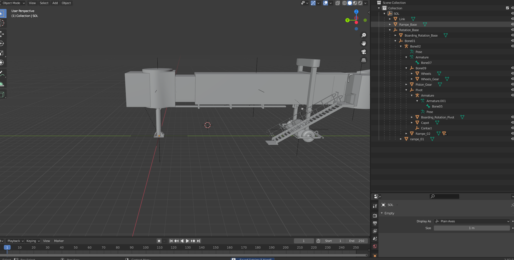Toggle viewport overlays display
514x260 pixels.
pos(325,3)
